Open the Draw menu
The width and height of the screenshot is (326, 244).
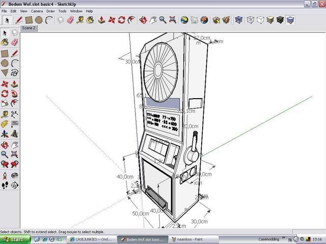[50, 11]
